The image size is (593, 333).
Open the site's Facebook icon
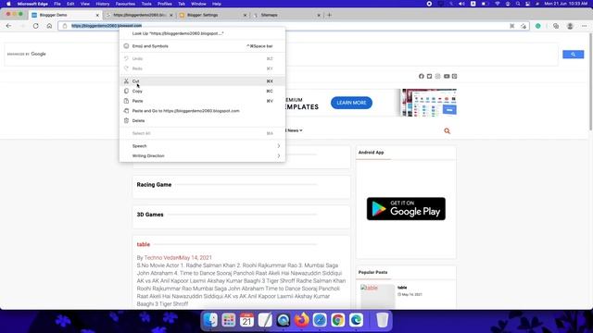pyautogui.click(x=422, y=76)
